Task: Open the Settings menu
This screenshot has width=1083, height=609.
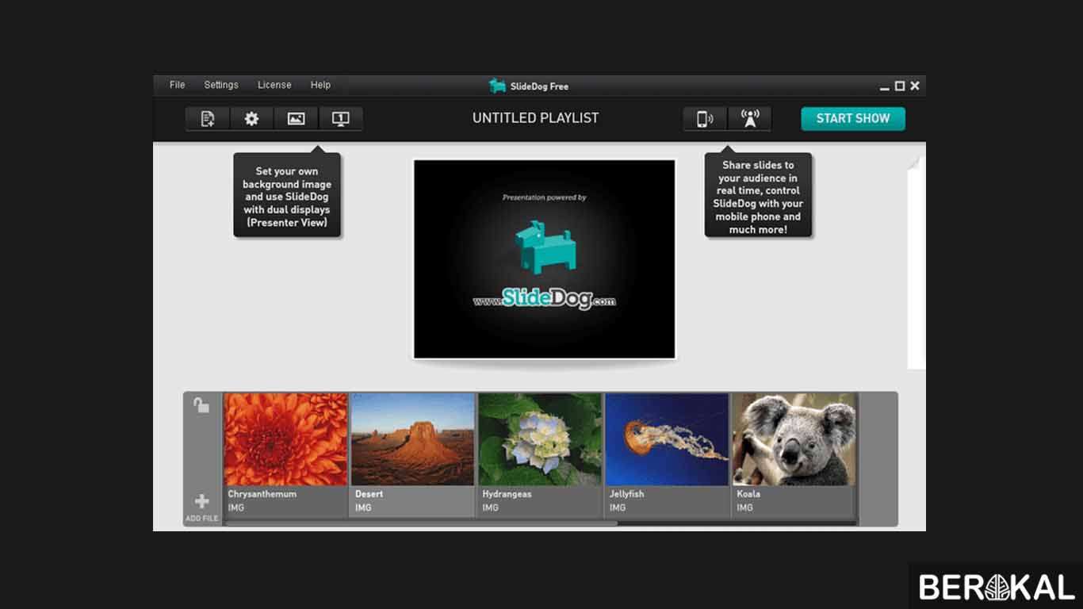Action: (x=221, y=85)
